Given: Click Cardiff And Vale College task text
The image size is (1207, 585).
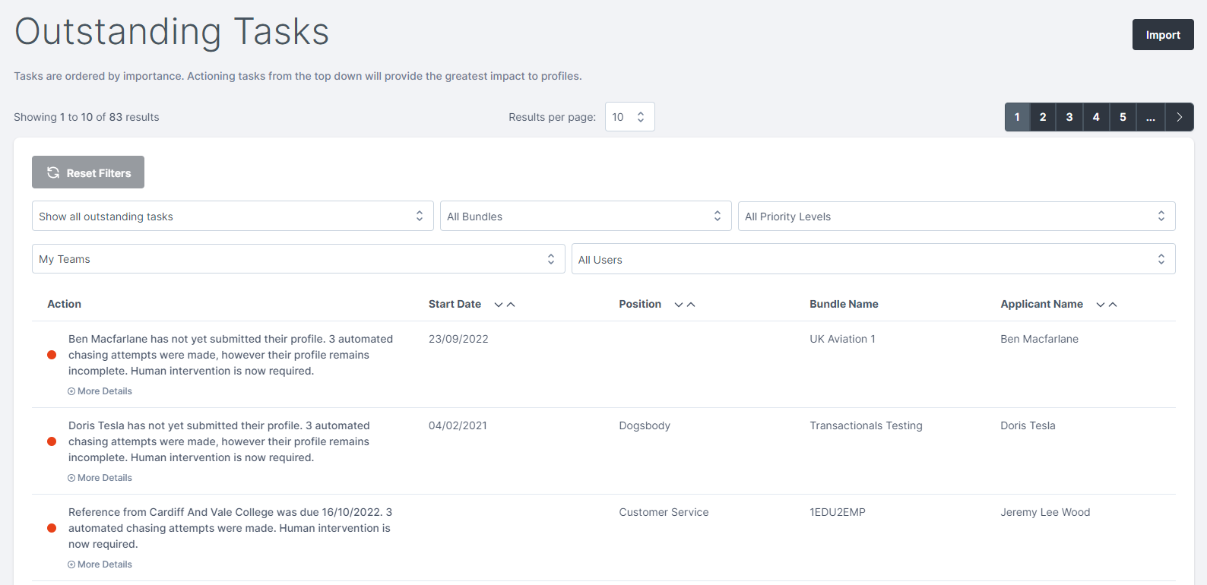Looking at the screenshot, I should (230, 528).
